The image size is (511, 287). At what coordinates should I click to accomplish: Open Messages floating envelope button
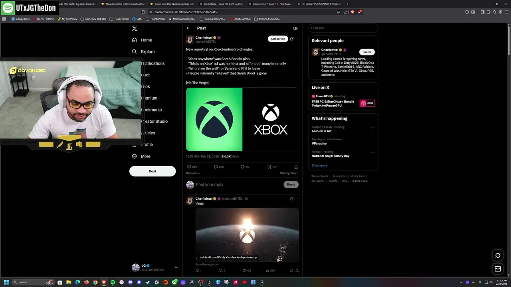tap(498, 269)
